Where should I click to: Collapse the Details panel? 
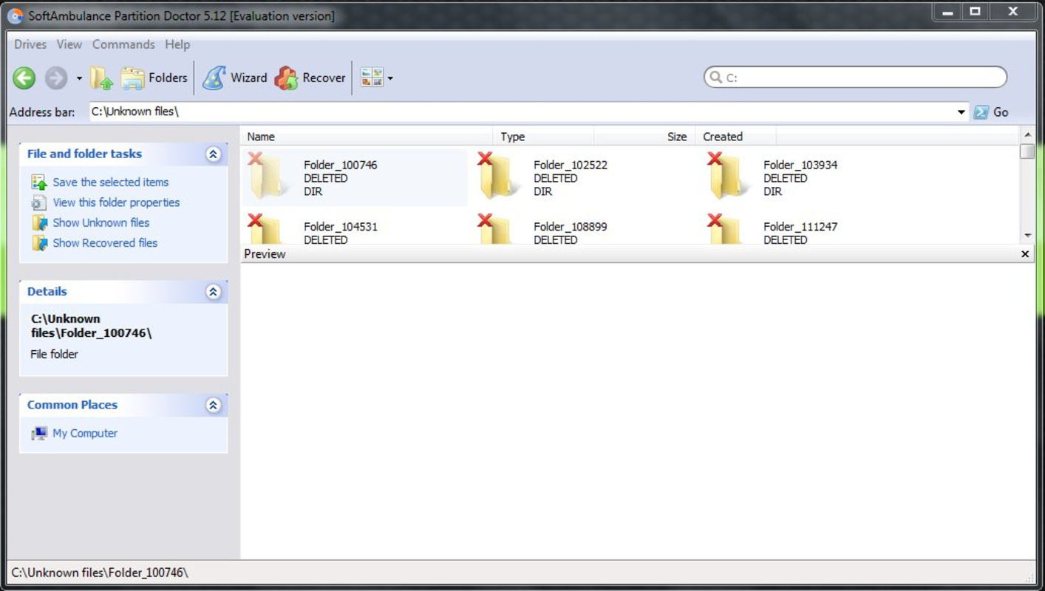coord(213,292)
